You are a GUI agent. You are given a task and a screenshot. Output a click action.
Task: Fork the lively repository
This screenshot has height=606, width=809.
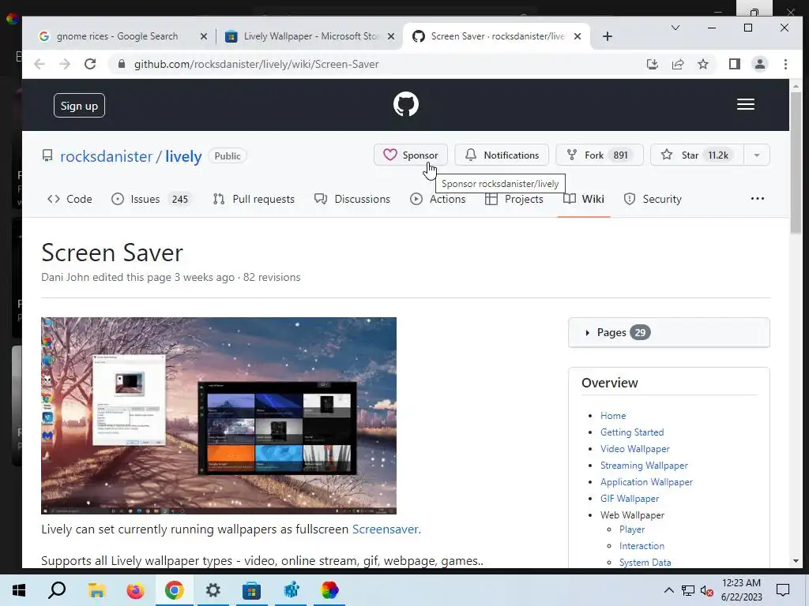(599, 155)
